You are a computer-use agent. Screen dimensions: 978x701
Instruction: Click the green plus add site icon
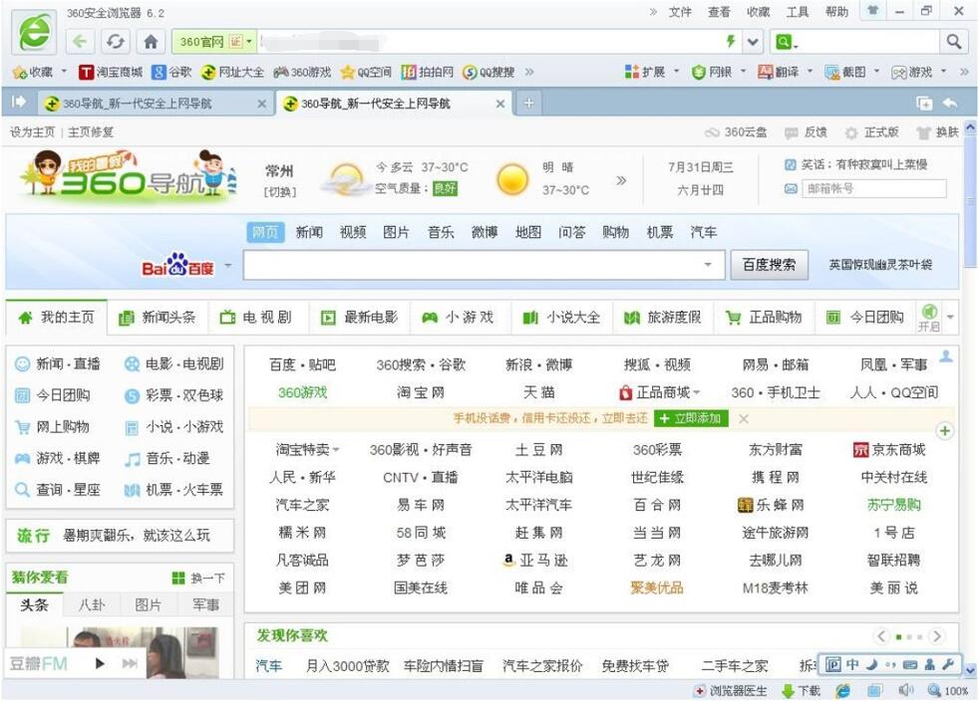(x=945, y=430)
